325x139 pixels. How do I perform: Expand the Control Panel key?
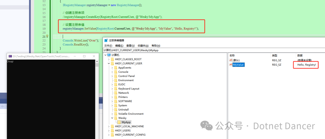point(112,76)
